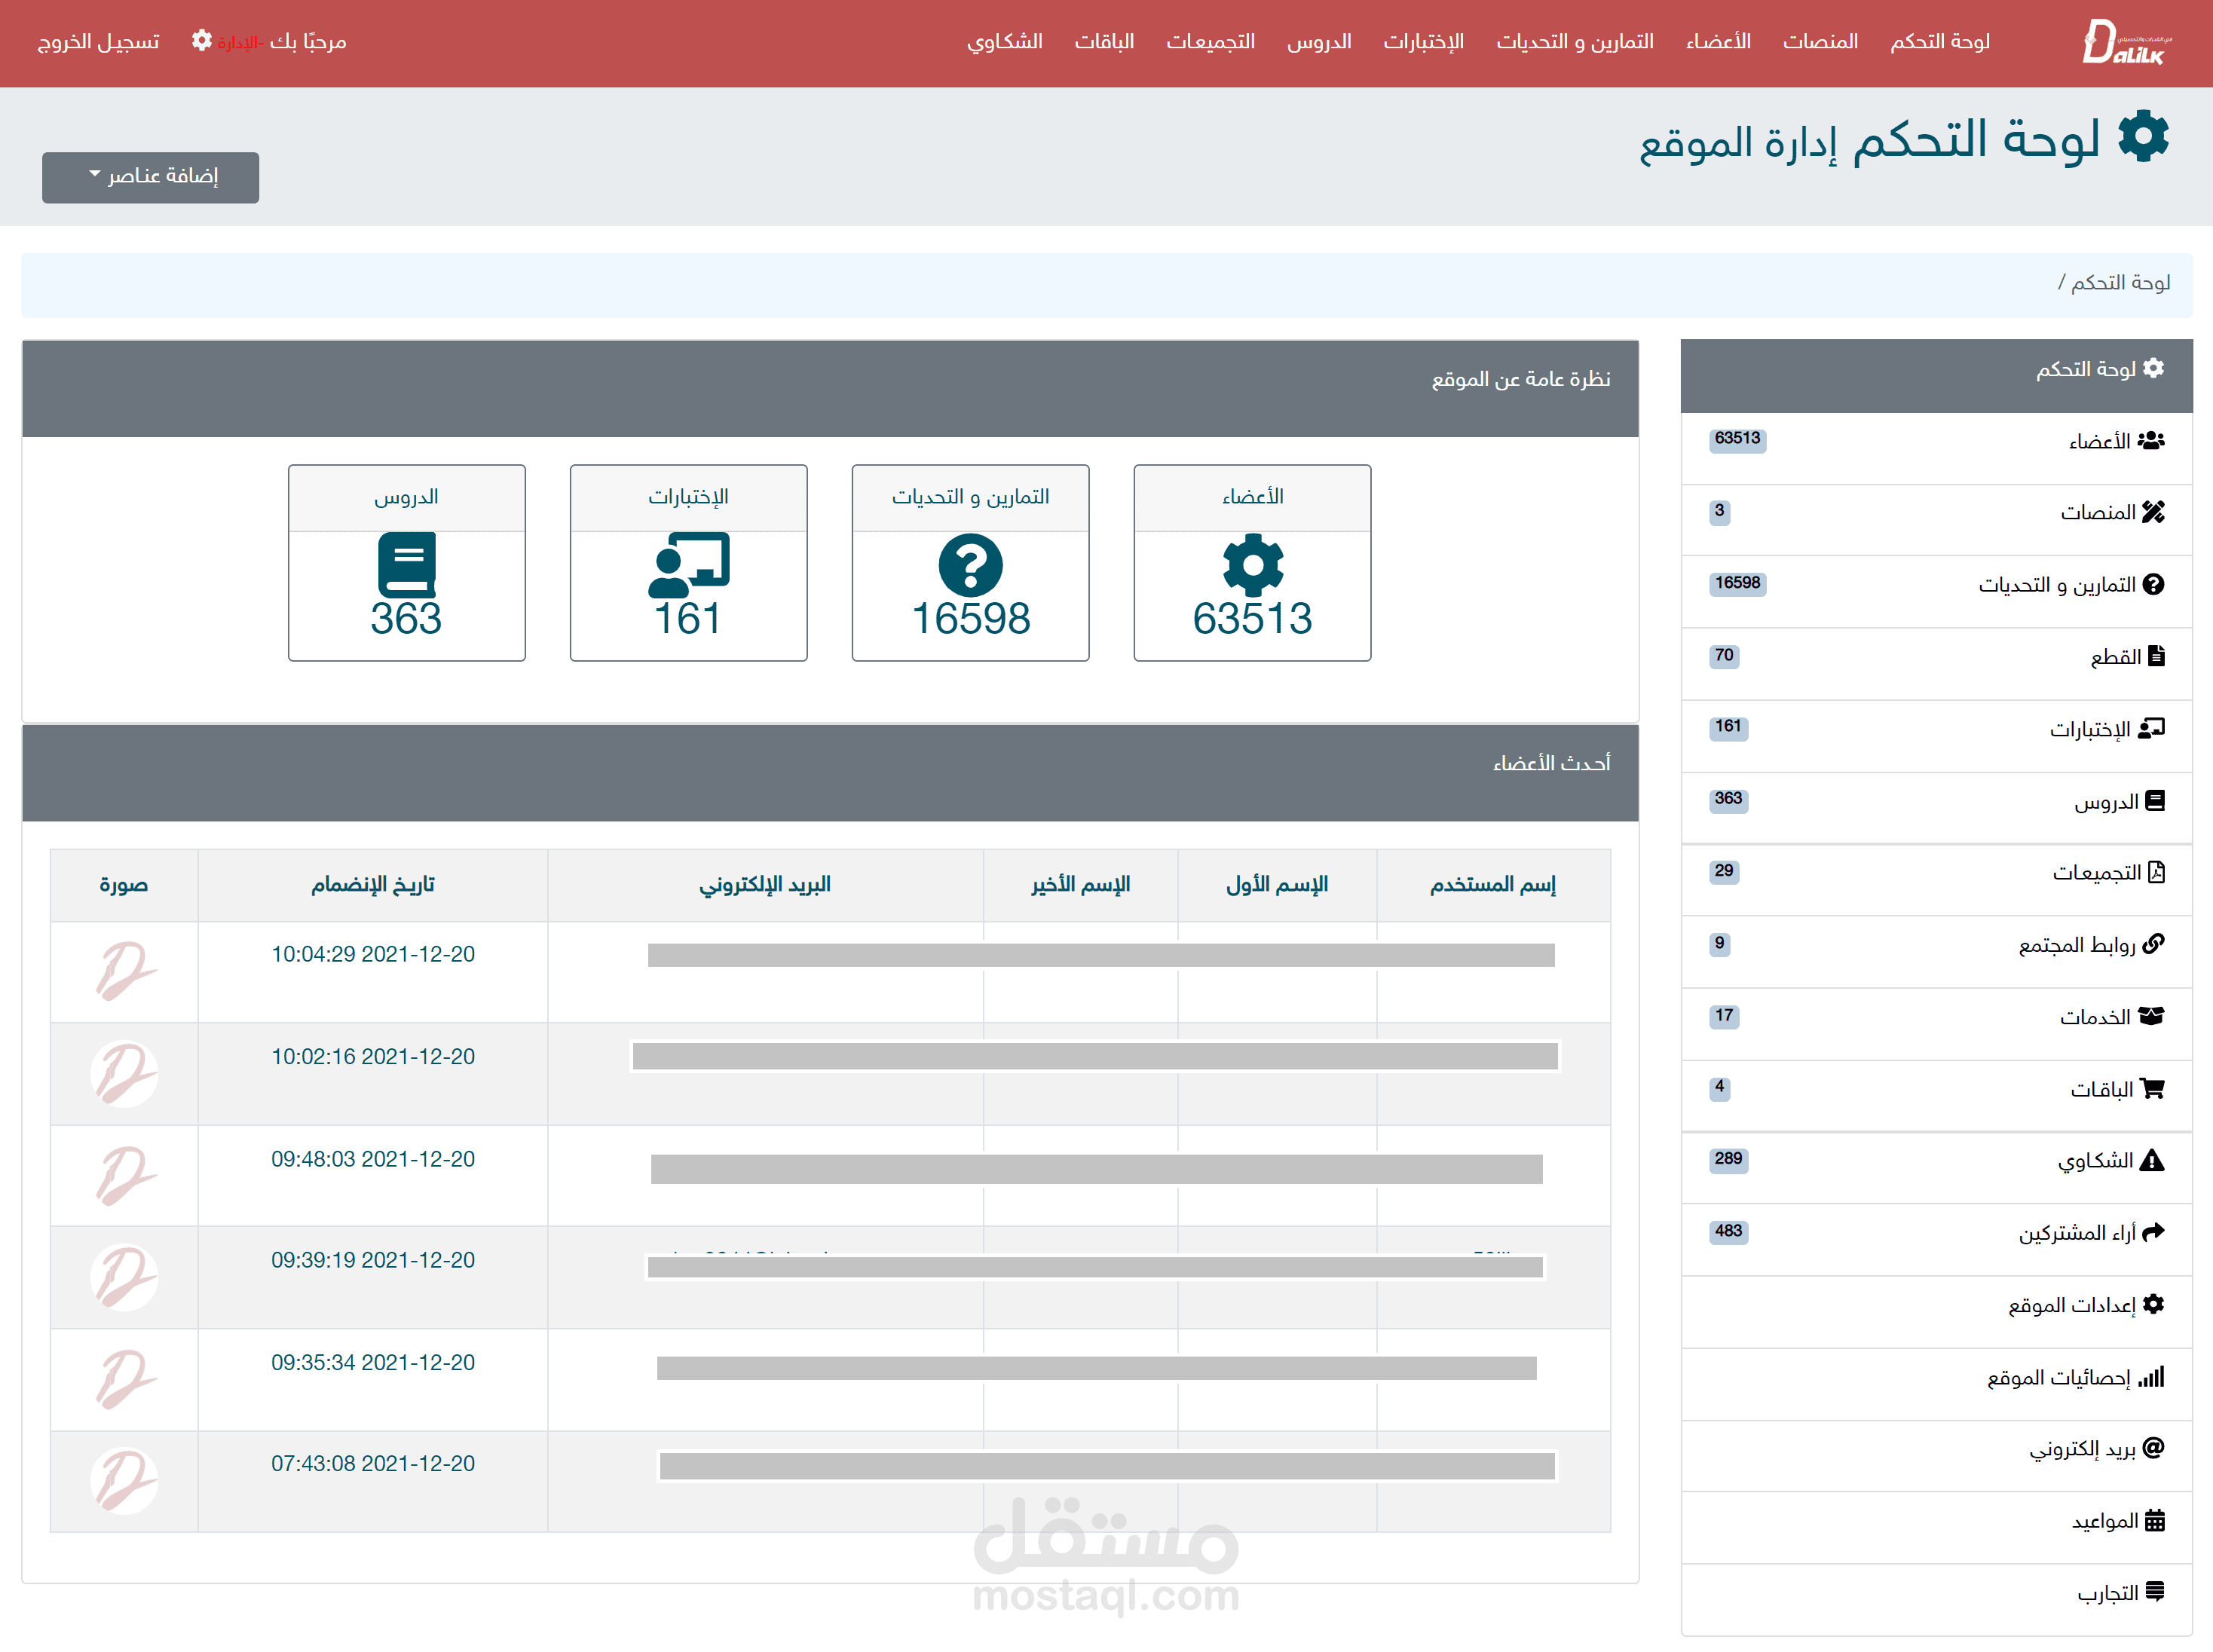Expand the 'إضافة عناصر' dropdown button
2213x1652 pixels.
(151, 177)
